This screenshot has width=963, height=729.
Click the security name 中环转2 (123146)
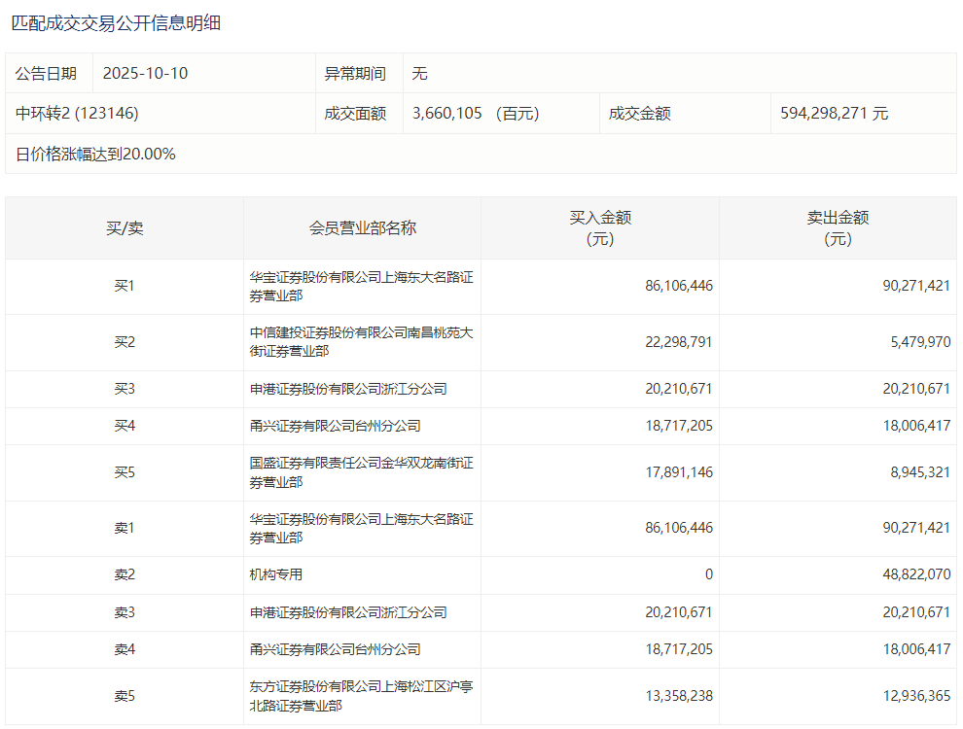coord(77,113)
